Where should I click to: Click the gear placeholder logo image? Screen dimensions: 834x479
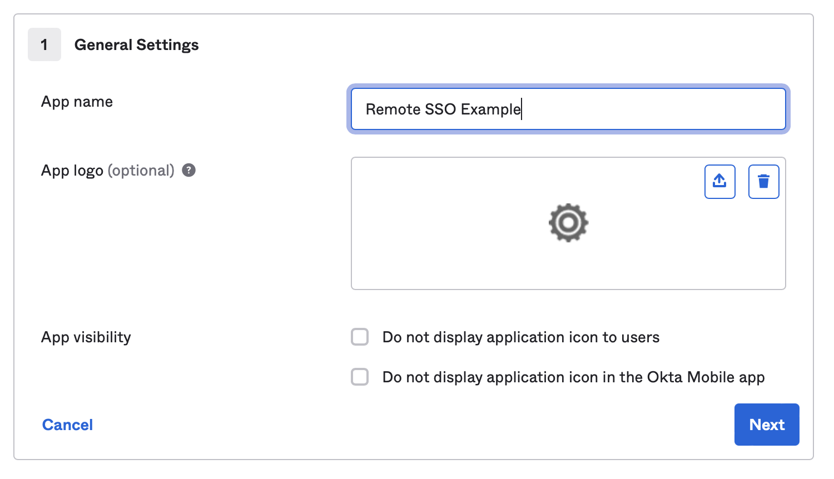coord(568,223)
